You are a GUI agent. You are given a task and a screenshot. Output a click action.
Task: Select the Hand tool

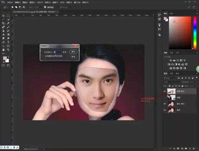click(3, 50)
